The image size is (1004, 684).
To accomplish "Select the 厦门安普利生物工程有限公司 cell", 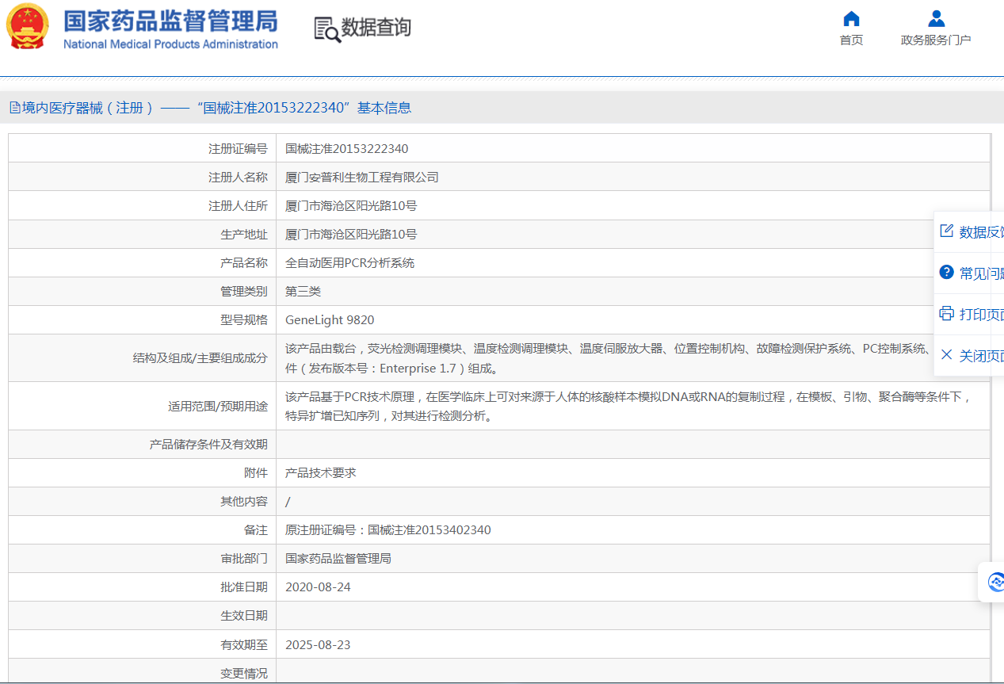I will pos(362,178).
